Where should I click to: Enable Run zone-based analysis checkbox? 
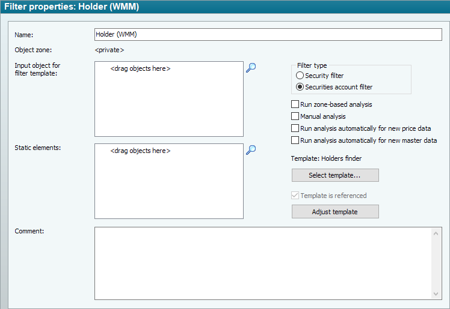pos(295,104)
